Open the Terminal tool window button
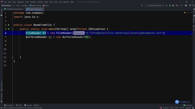The height and width of the screenshot is (109, 195). click(x=28, y=105)
